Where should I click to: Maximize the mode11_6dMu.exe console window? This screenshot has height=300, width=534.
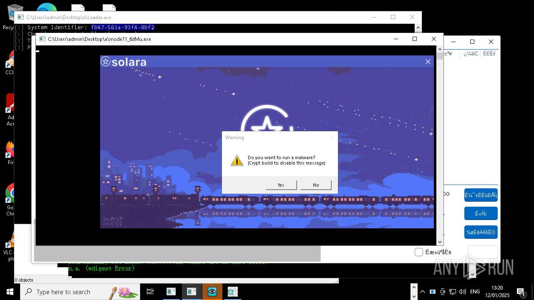click(x=415, y=39)
